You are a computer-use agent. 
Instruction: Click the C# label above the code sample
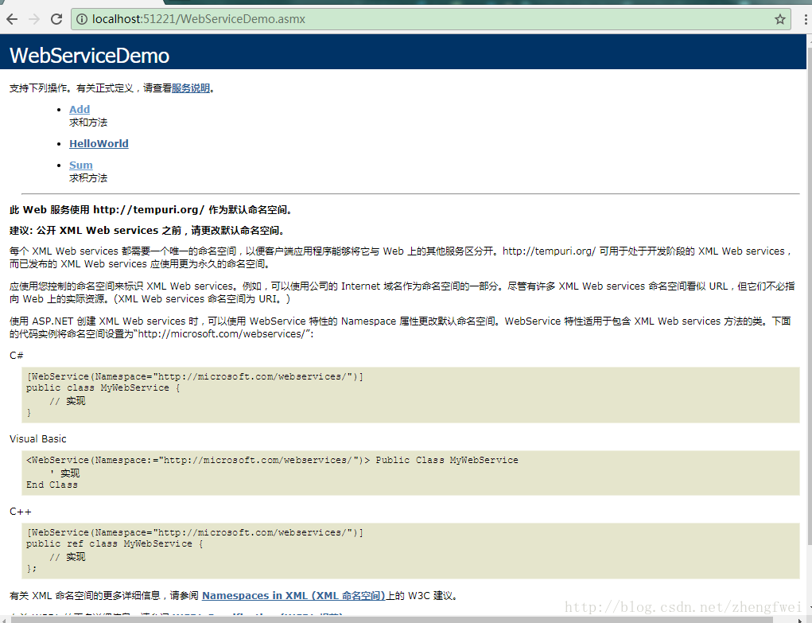pos(17,356)
